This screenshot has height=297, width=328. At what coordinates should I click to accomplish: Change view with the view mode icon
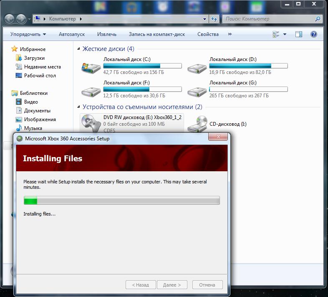click(x=276, y=34)
